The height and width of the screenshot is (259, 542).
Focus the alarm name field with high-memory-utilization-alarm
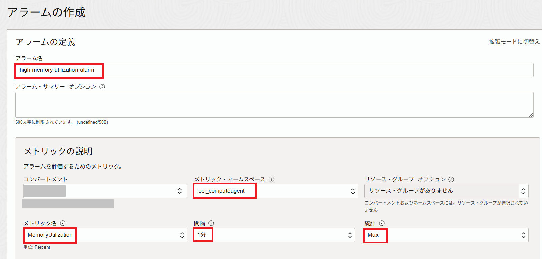[x=274, y=70]
